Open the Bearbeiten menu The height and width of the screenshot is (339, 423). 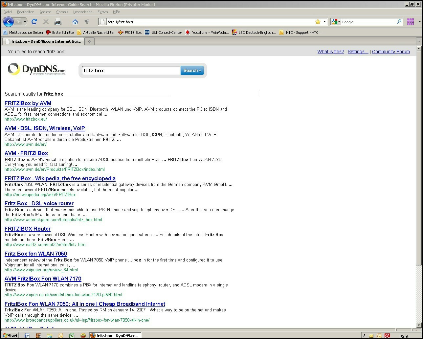click(26, 12)
